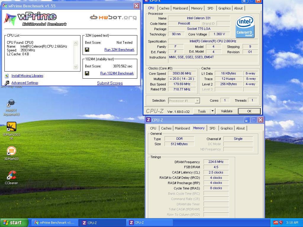The width and height of the screenshot is (303, 227).
Task: Click Core Voltage 1.360 V field
Action: [219, 34]
